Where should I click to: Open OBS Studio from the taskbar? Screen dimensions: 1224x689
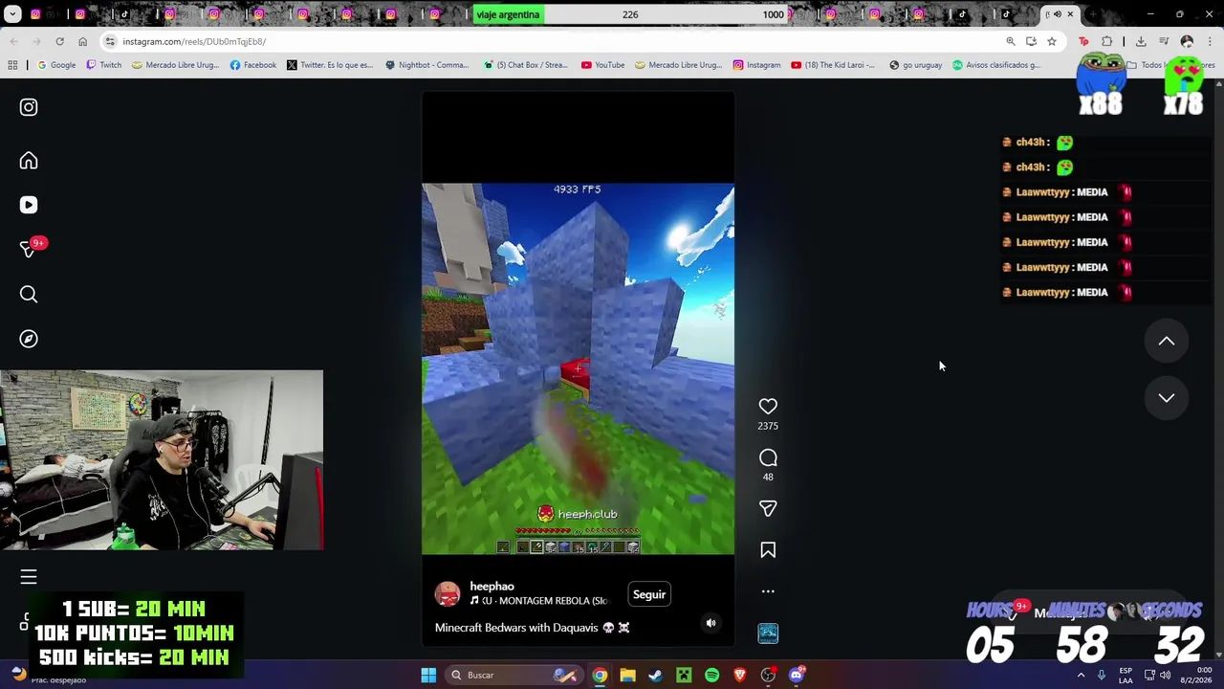768,675
